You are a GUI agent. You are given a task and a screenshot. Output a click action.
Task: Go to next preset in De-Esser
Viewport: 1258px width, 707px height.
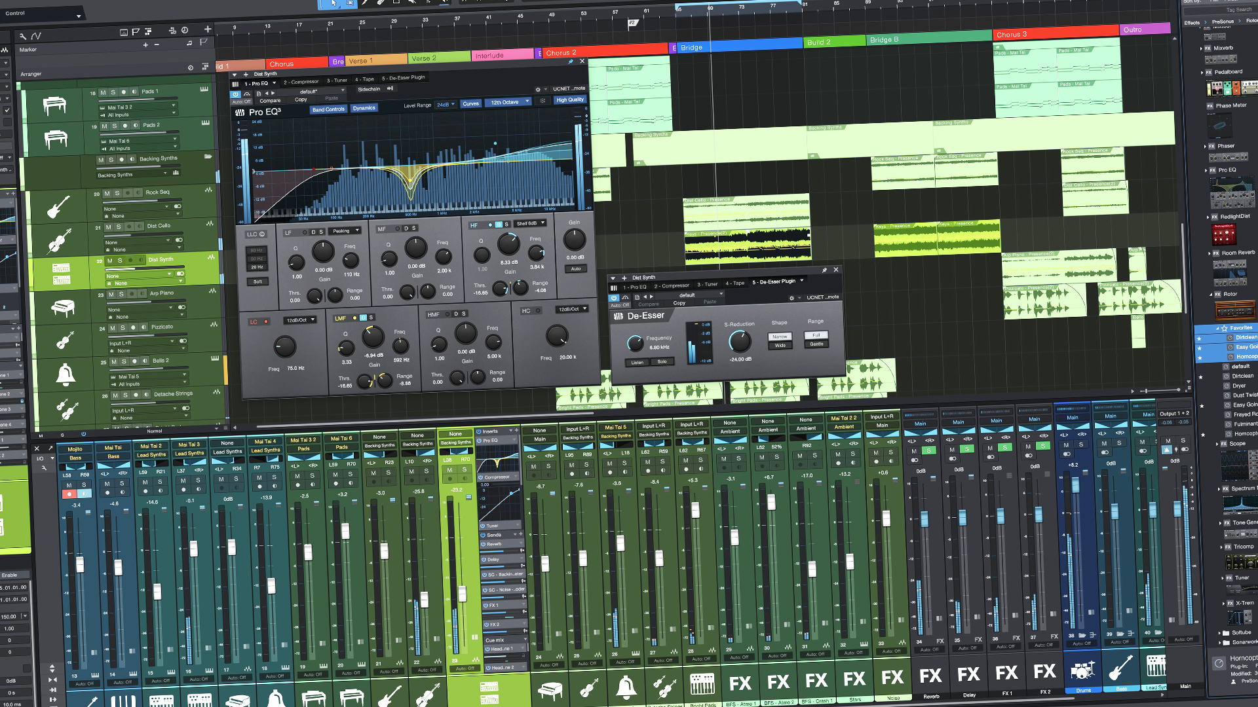[651, 297]
